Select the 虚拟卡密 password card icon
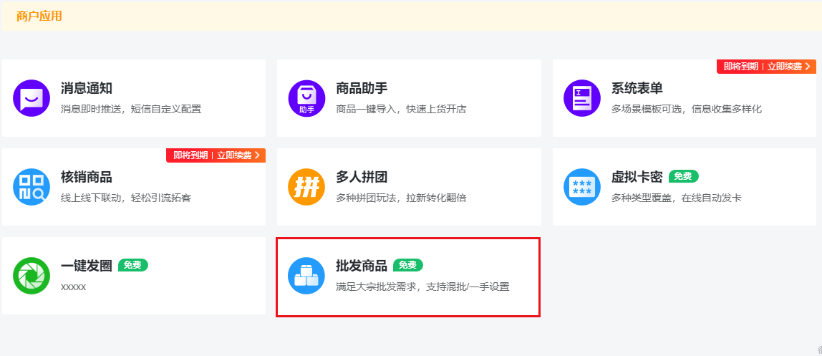 tap(582, 187)
